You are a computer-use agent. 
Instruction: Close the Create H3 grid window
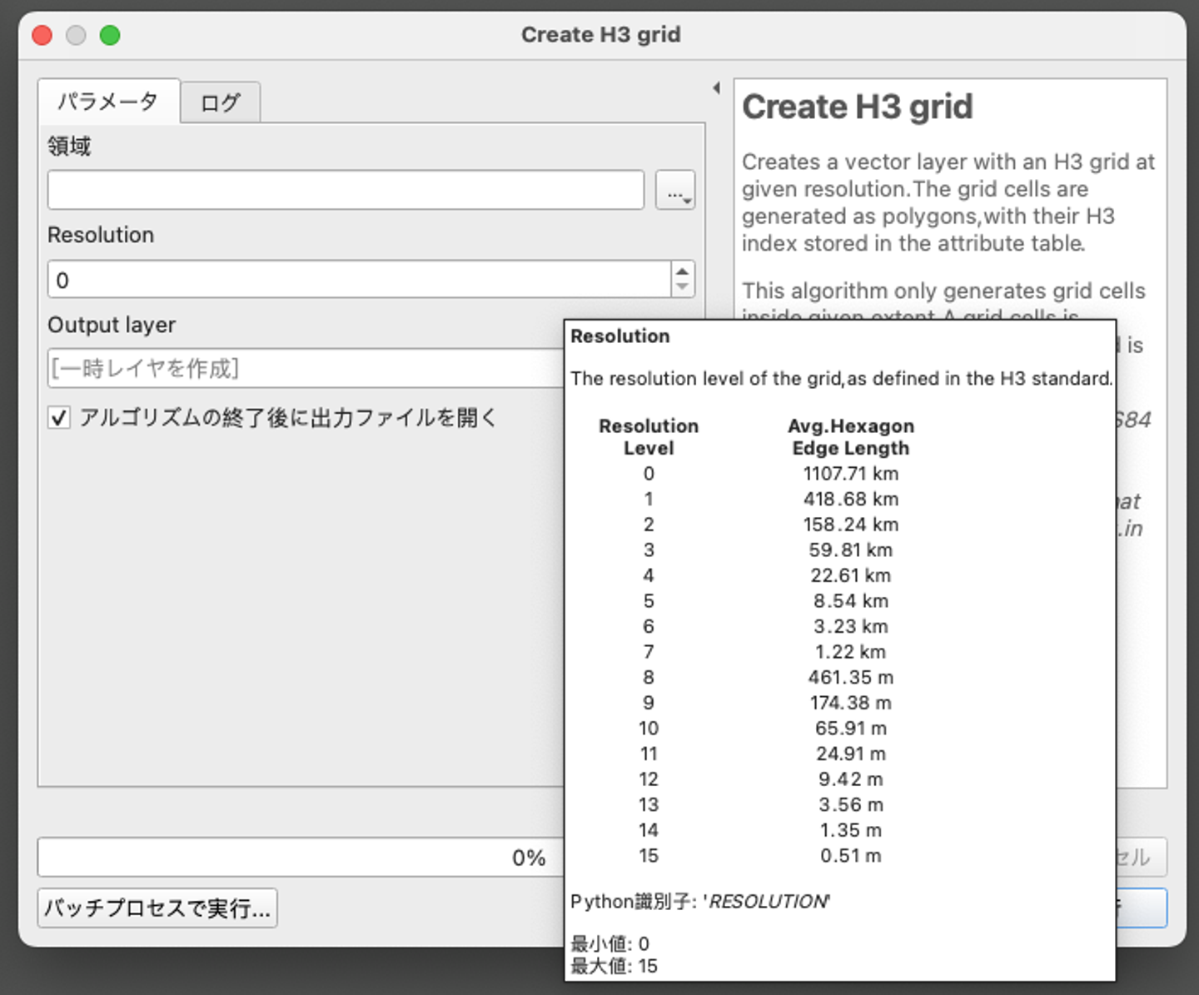point(42,35)
